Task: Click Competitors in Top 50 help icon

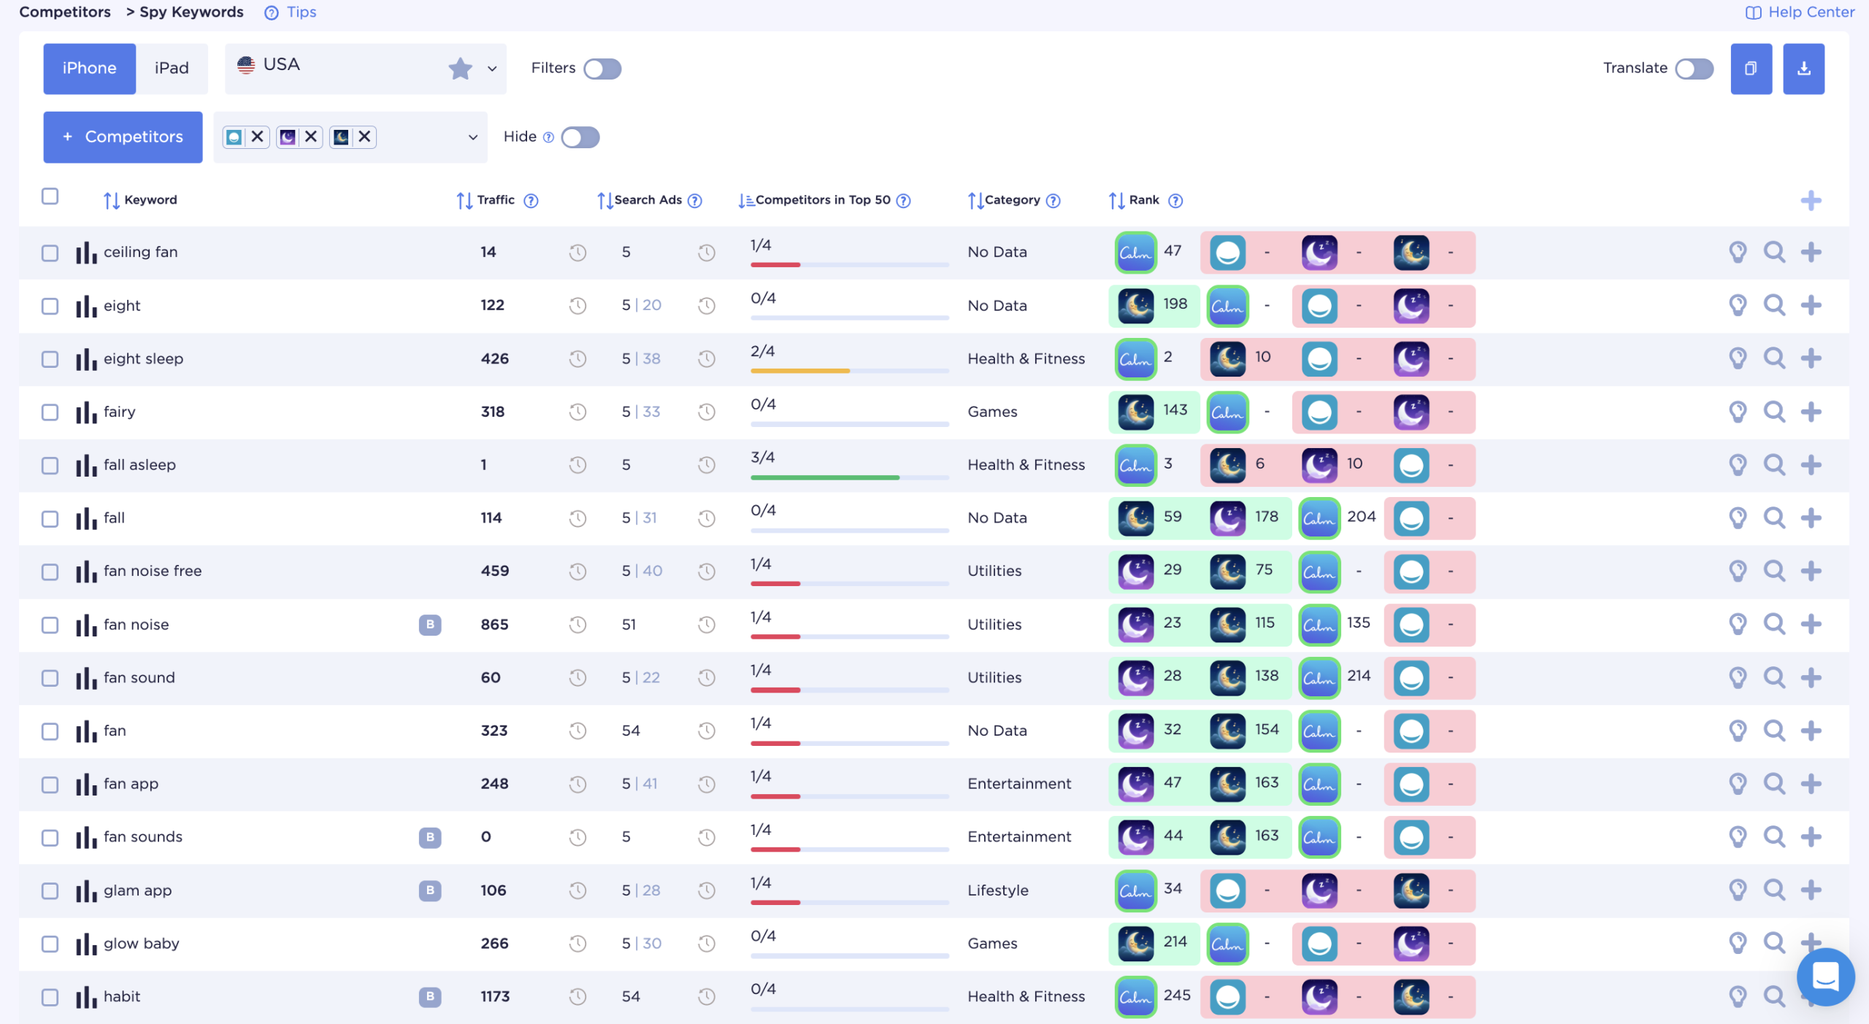Action: 903,201
